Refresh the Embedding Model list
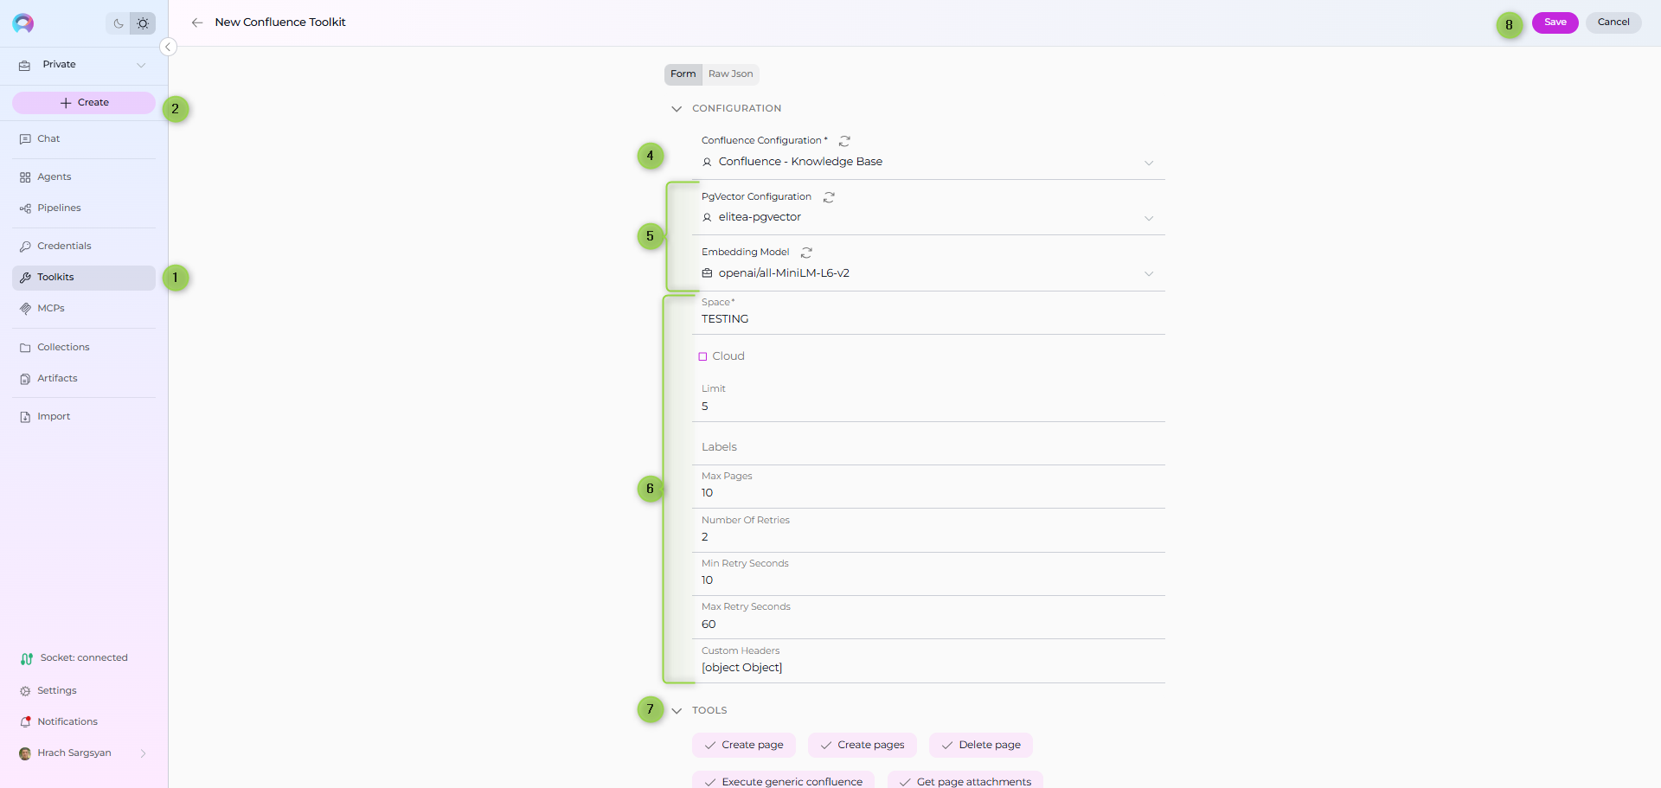 tap(806, 253)
